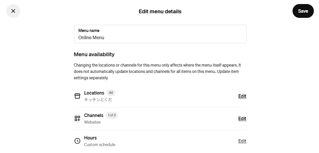Screen dimensions: 319x153
Task: Click the menu availability description paragraph
Action: pos(157,71)
